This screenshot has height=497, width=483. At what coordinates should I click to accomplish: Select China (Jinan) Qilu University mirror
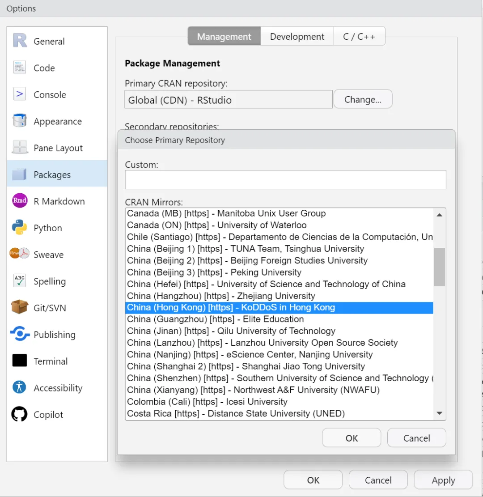(x=279, y=331)
